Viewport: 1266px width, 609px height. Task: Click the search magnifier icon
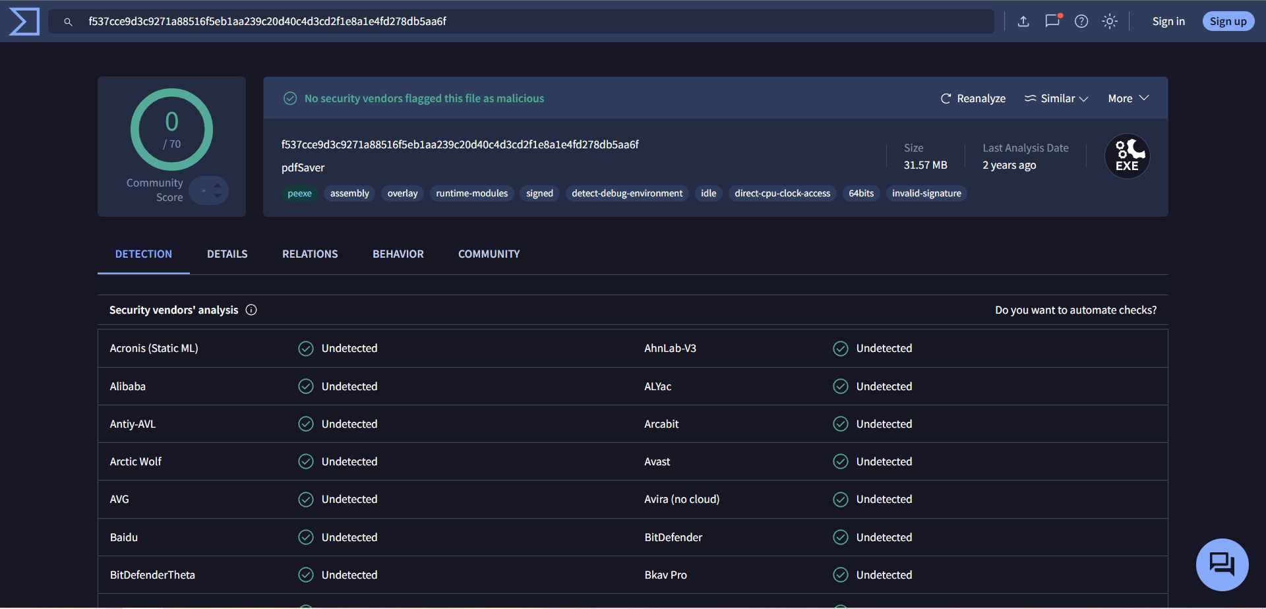[x=68, y=22]
